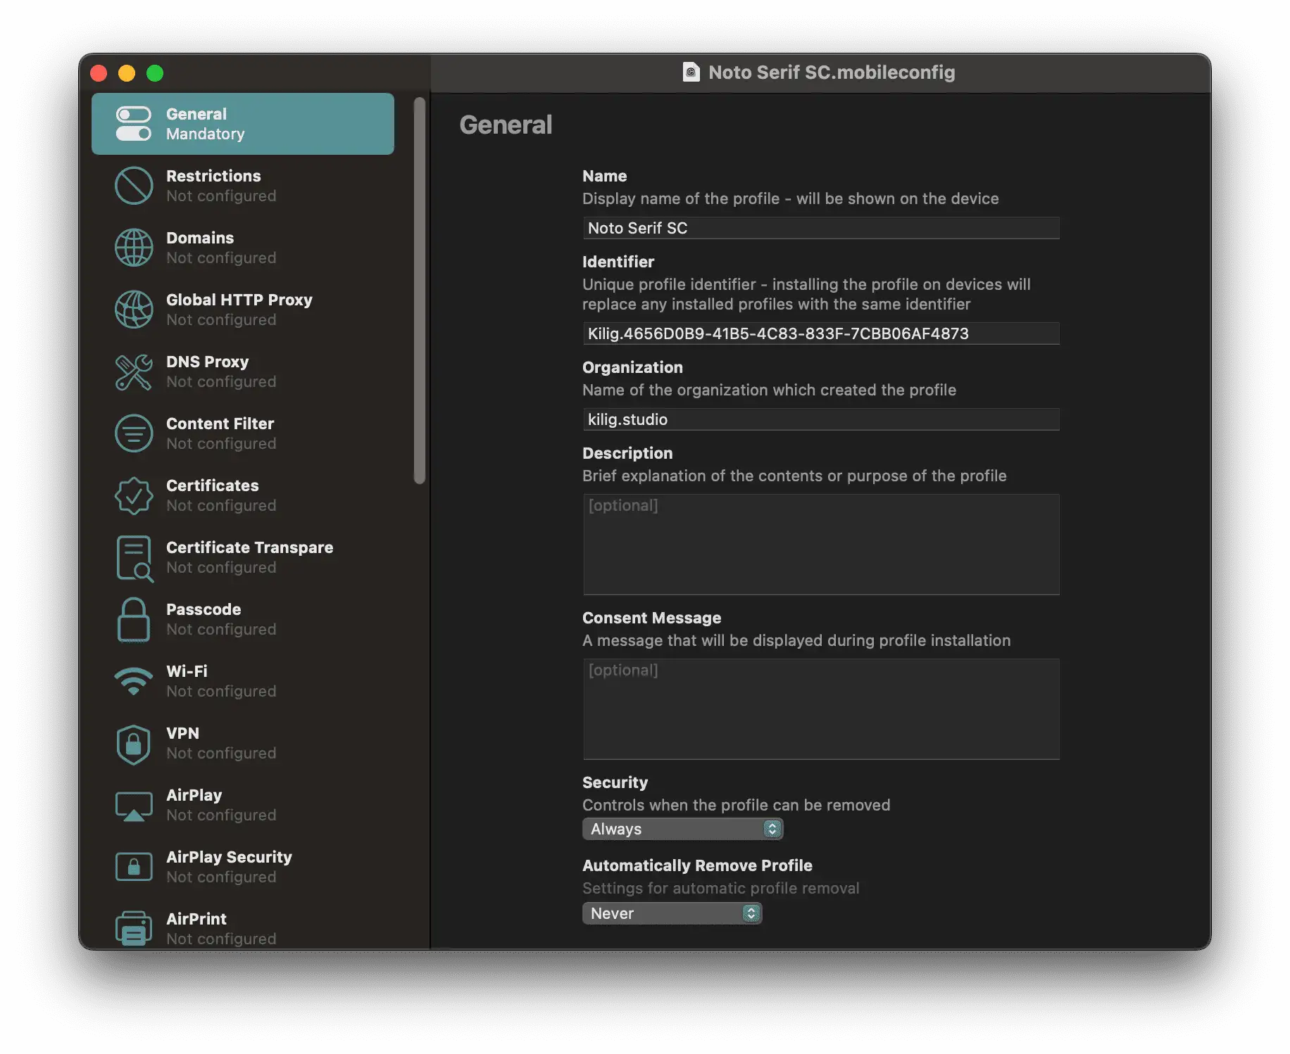Viewport: 1290px width, 1054px height.
Task: Select the Passcode payload
Action: pyautogui.click(x=243, y=619)
